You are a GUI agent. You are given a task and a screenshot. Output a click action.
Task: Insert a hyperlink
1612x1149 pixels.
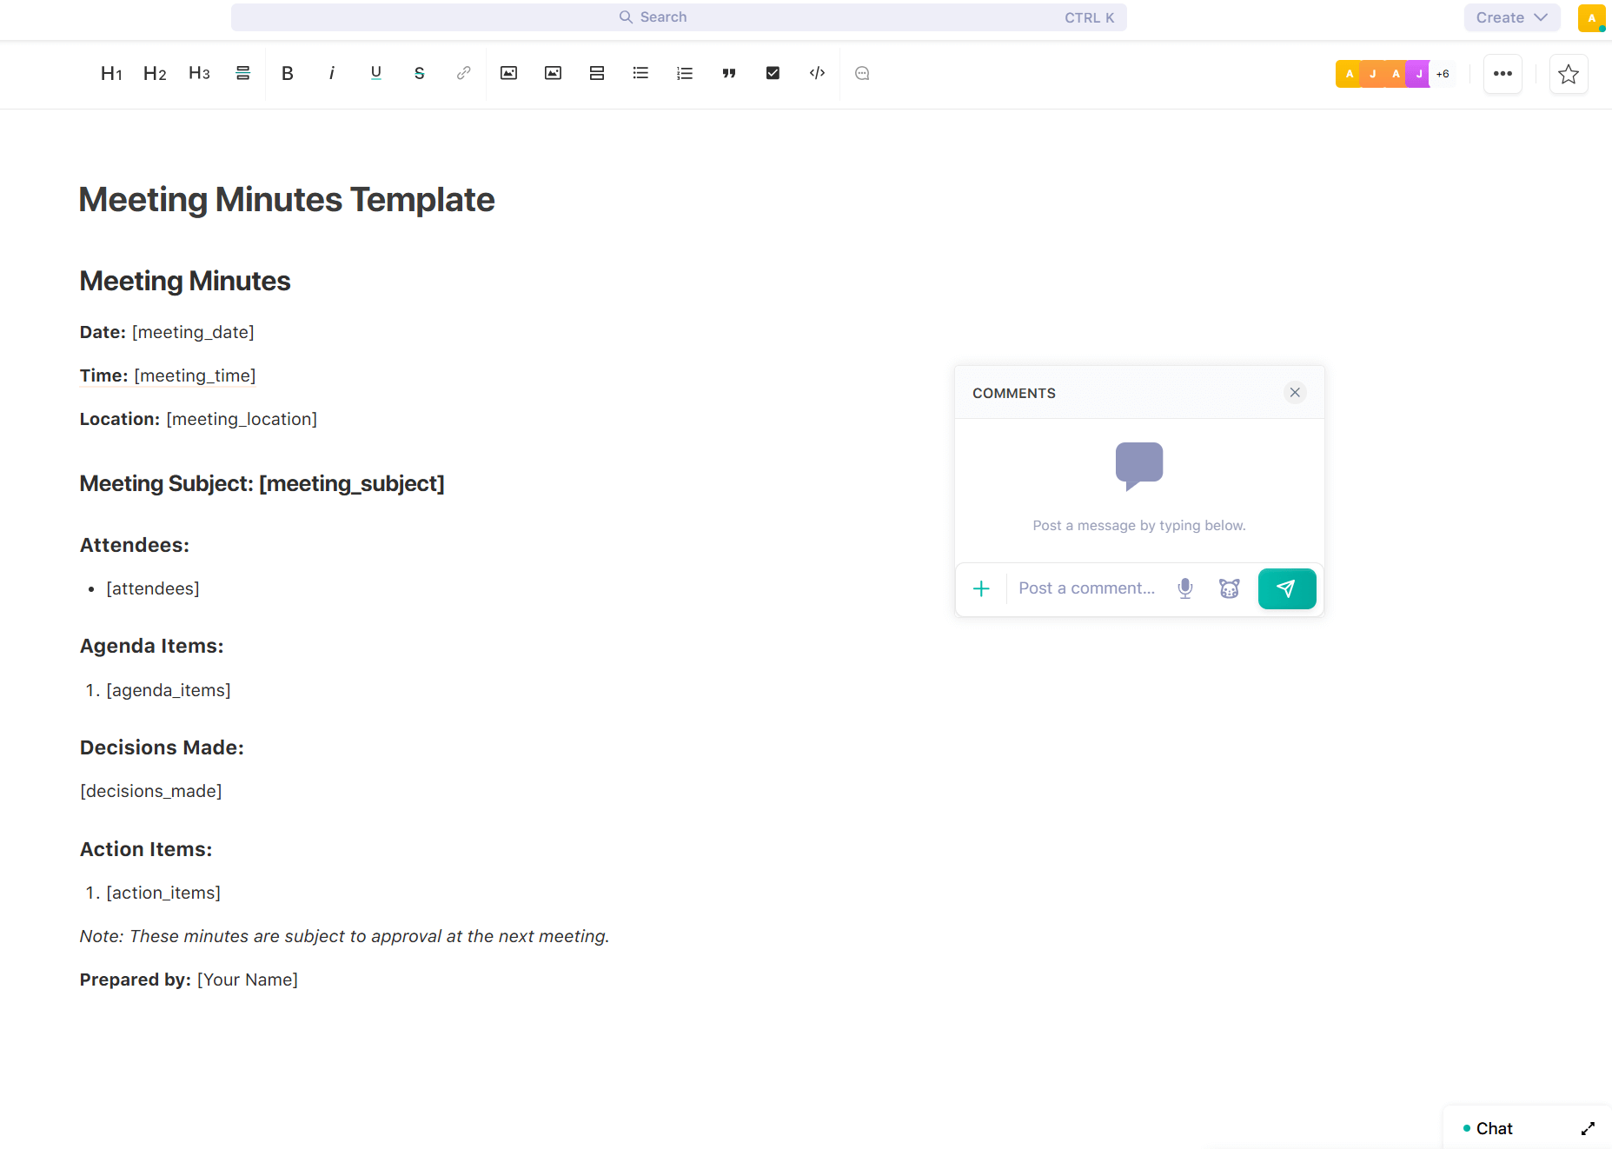point(463,74)
